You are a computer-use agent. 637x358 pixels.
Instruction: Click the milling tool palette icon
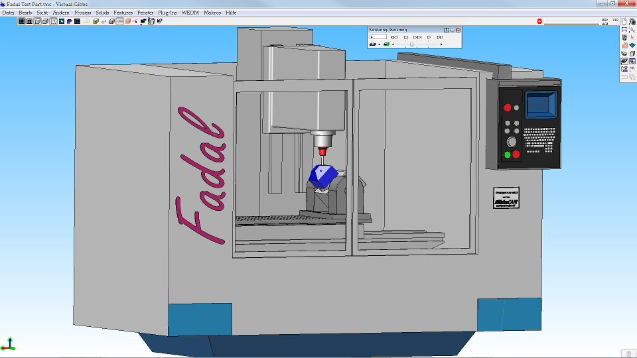click(624, 37)
